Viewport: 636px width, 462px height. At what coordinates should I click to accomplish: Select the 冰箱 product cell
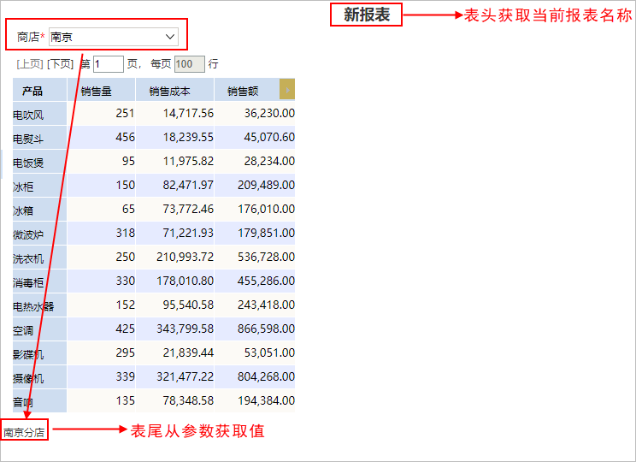pos(39,210)
